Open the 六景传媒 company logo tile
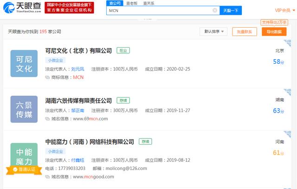The height and width of the screenshot is (189, 297). coord(24,109)
